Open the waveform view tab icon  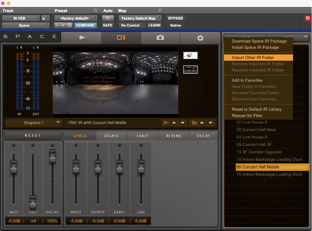coord(82,37)
